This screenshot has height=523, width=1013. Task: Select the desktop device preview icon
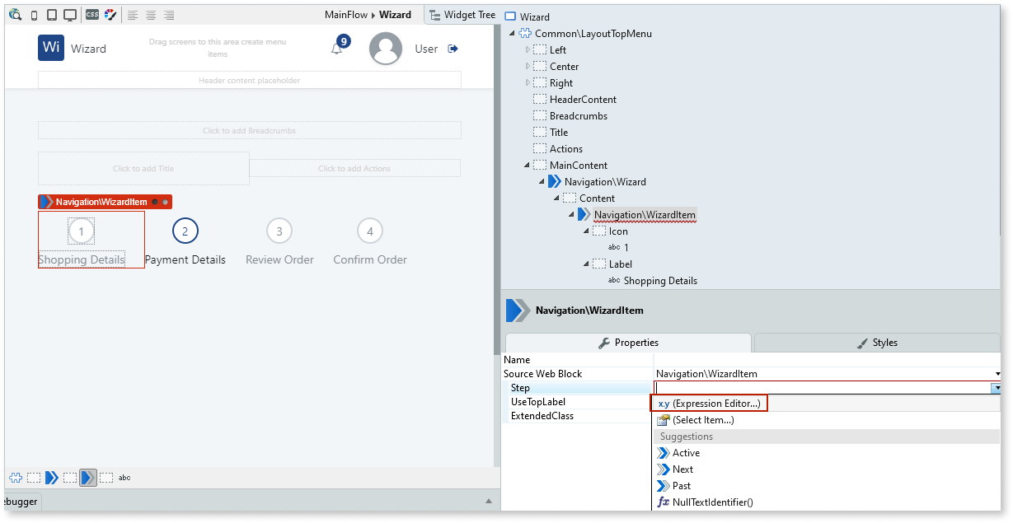pyautogui.click(x=70, y=14)
